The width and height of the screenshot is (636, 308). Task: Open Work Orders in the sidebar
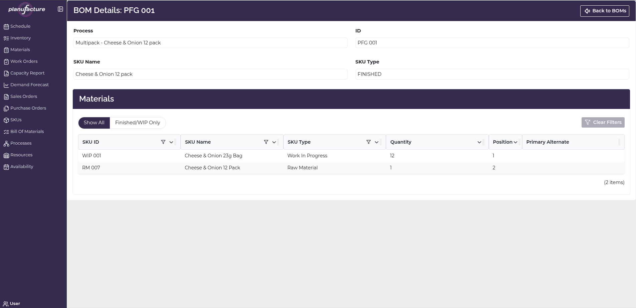click(x=24, y=61)
